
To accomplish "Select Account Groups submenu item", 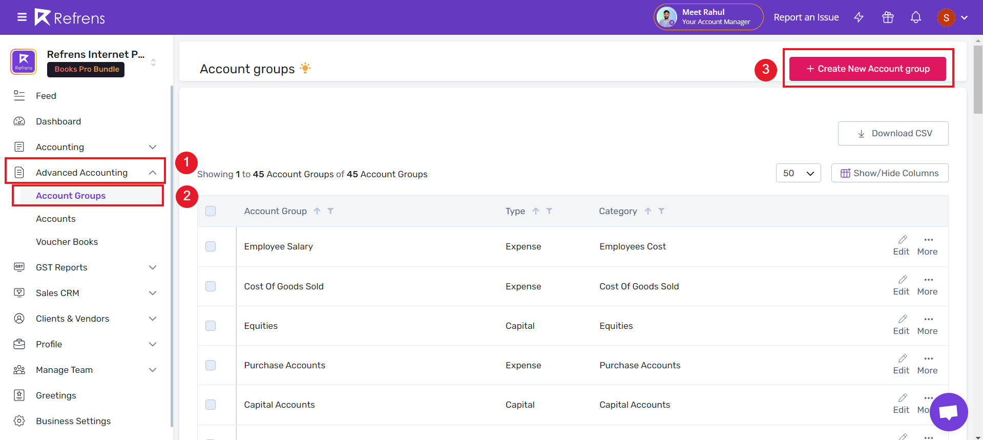I will (71, 196).
